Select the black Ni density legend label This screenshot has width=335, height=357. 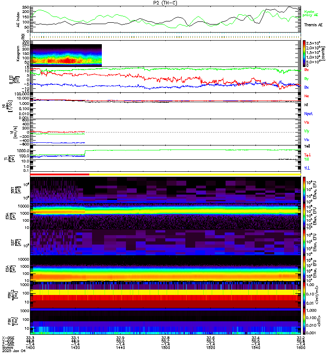(x=306, y=105)
